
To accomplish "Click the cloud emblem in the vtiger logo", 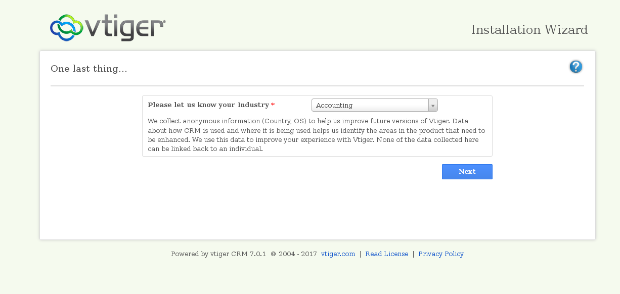I will click(66, 28).
